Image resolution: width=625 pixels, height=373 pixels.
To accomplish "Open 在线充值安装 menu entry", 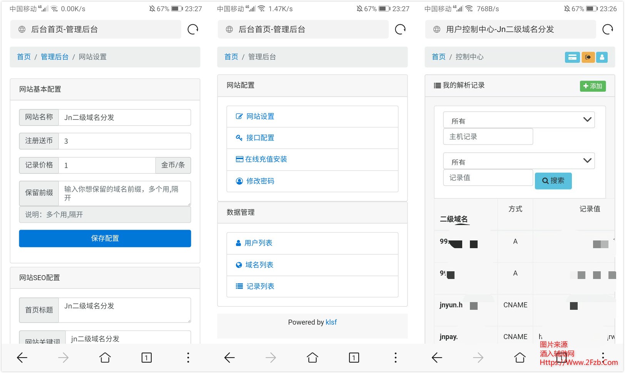I will (x=312, y=160).
